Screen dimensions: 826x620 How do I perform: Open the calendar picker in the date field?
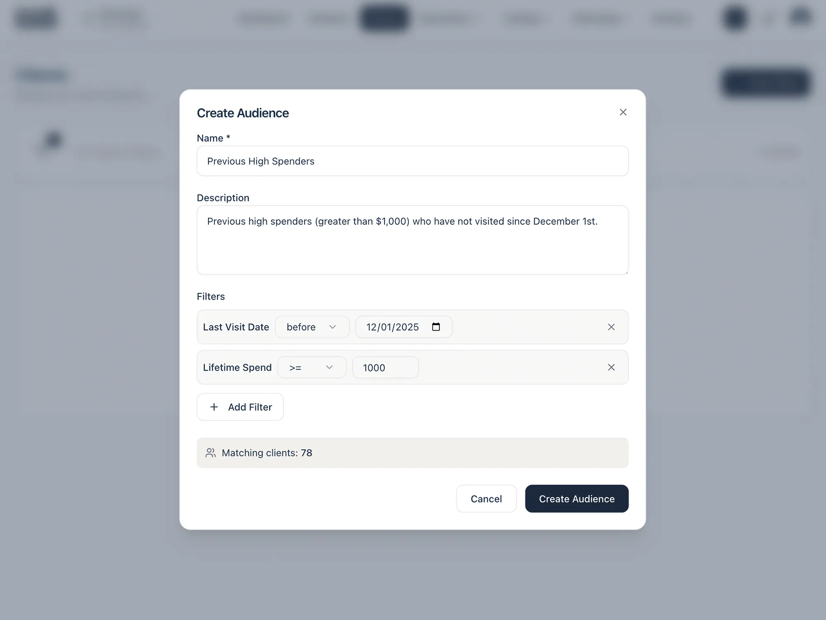(x=436, y=327)
